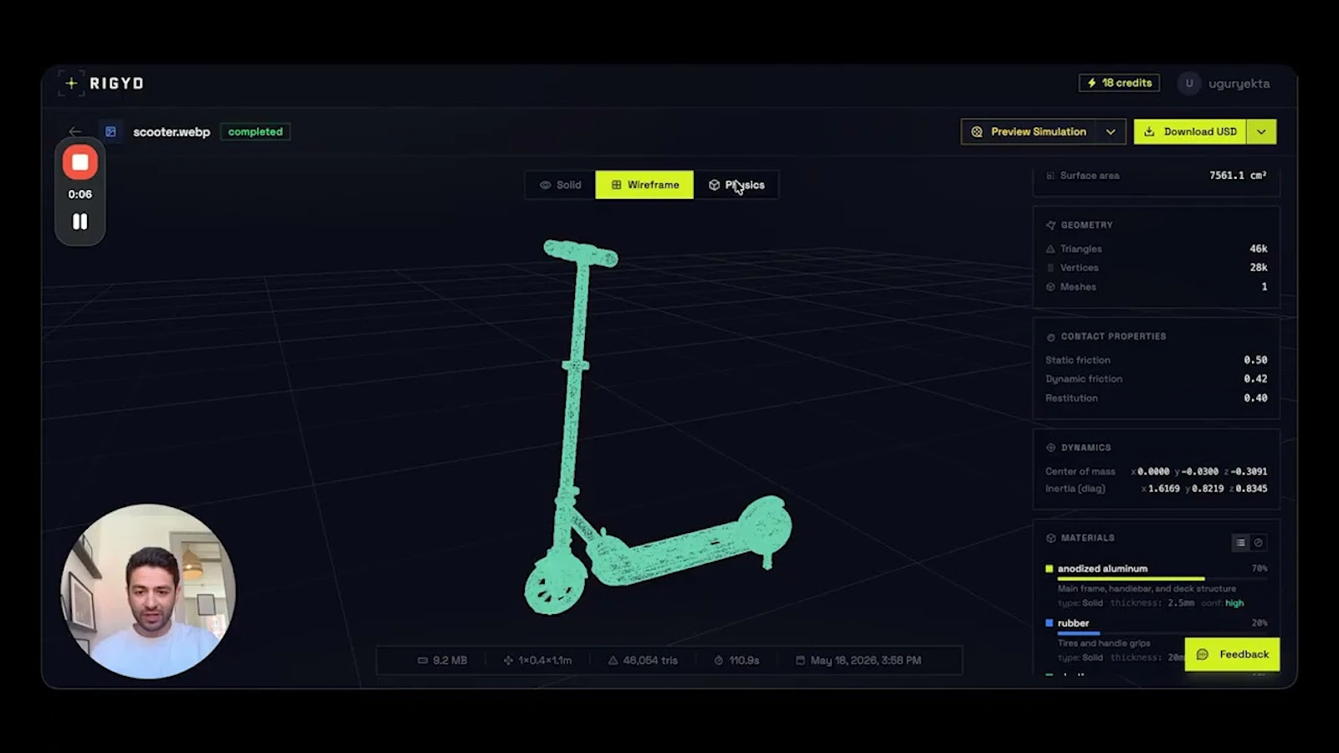
Task: Open the Feedback button
Action: pos(1232,654)
